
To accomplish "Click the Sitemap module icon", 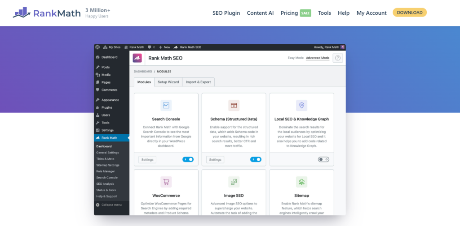I will pos(301,182).
